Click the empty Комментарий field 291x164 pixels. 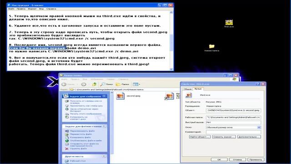click(233, 132)
